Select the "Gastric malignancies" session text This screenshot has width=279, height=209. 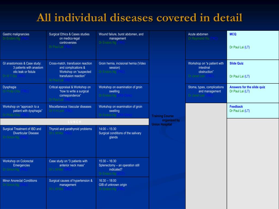pyautogui.click(x=16, y=34)
